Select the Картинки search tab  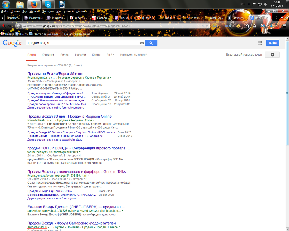coord(48,55)
